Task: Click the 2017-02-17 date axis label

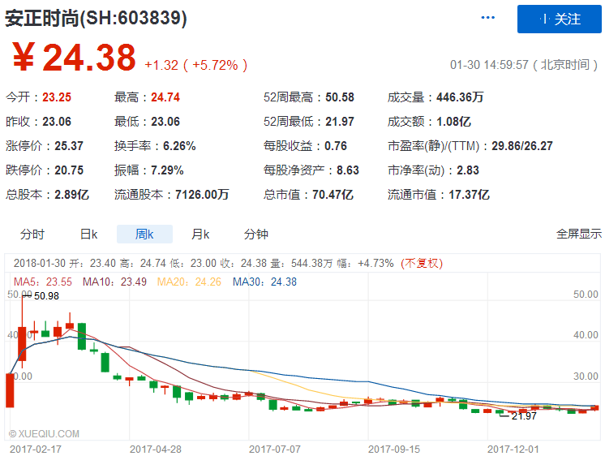Action: (x=36, y=450)
